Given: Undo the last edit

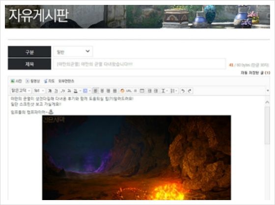Looking at the screenshot, I should pyautogui.click(x=183, y=91).
